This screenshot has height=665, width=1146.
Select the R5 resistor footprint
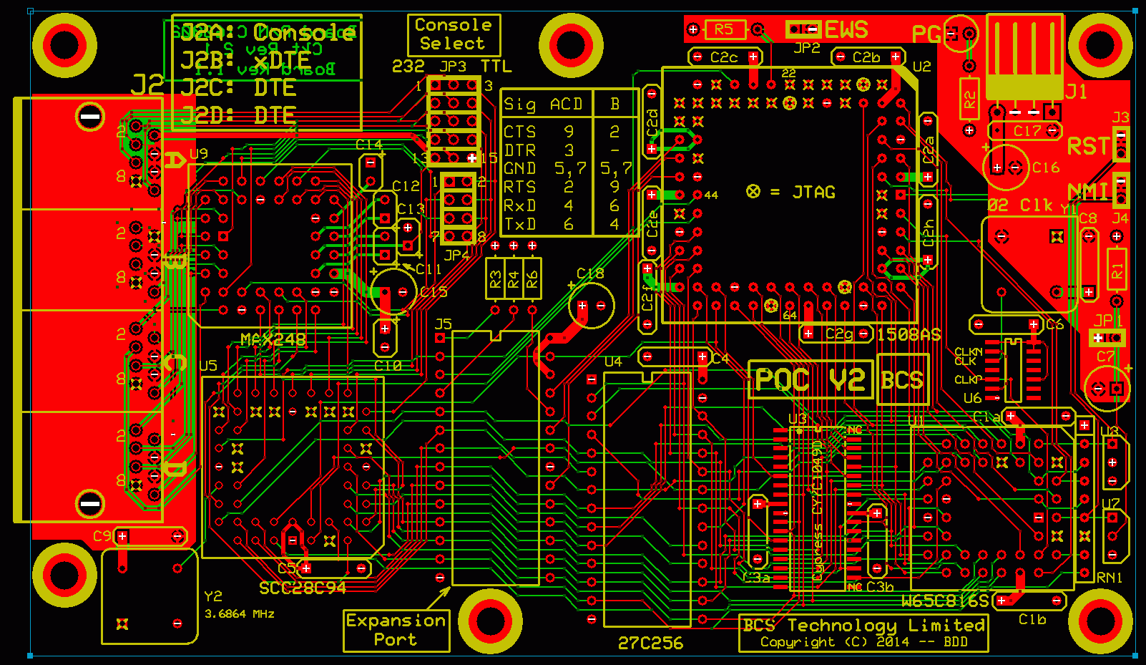[x=724, y=29]
